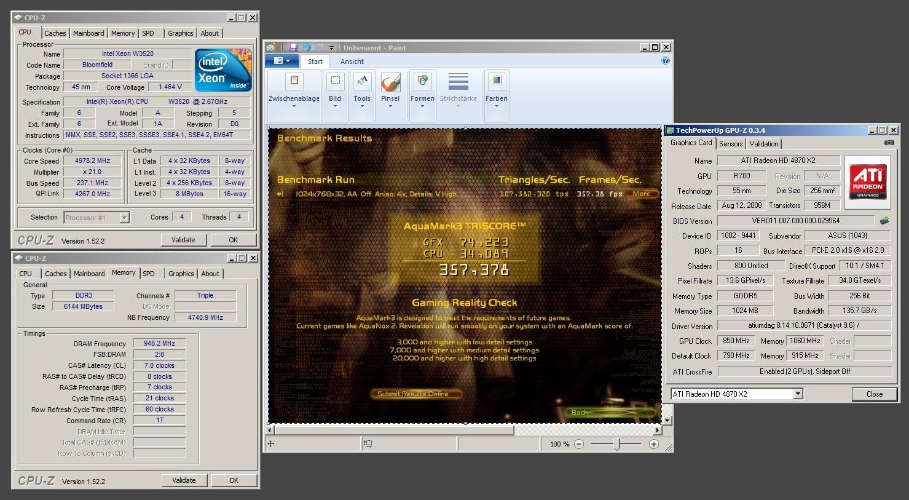Open the Mainboard tab in the upper CPU-Z window
909x500 pixels.
tap(89, 33)
